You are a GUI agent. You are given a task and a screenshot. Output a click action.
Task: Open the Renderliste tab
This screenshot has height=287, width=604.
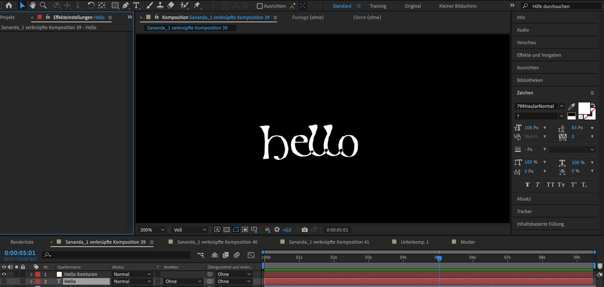pyautogui.click(x=22, y=242)
